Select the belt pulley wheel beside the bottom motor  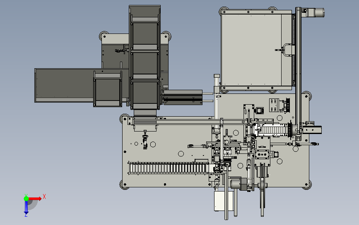(x=263, y=185)
